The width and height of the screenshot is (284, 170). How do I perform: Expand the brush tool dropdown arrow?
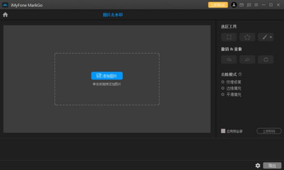(271, 37)
